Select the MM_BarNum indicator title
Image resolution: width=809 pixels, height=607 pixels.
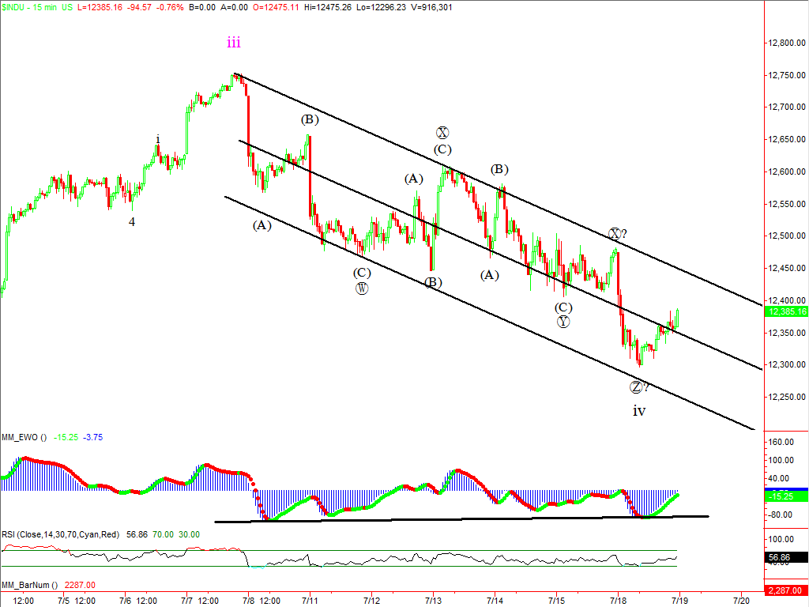(28, 585)
